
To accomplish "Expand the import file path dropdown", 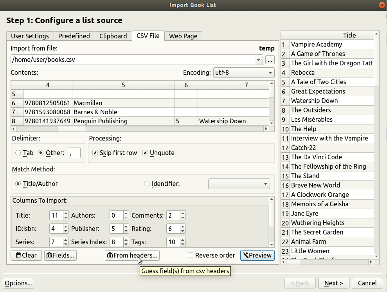I will [x=258, y=60].
